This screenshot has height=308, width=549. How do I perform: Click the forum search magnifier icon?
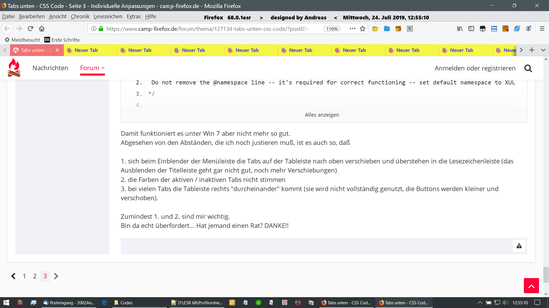coord(528,68)
